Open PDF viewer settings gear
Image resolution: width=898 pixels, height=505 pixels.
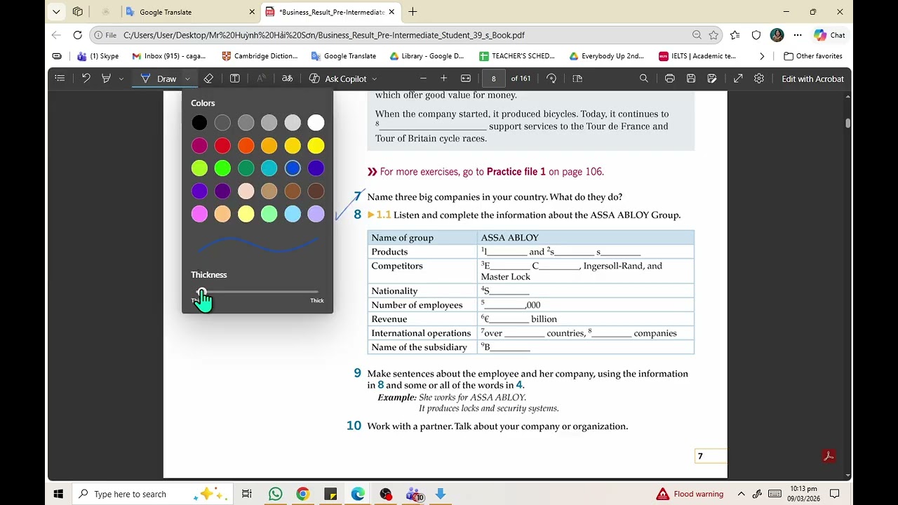pyautogui.click(x=759, y=79)
